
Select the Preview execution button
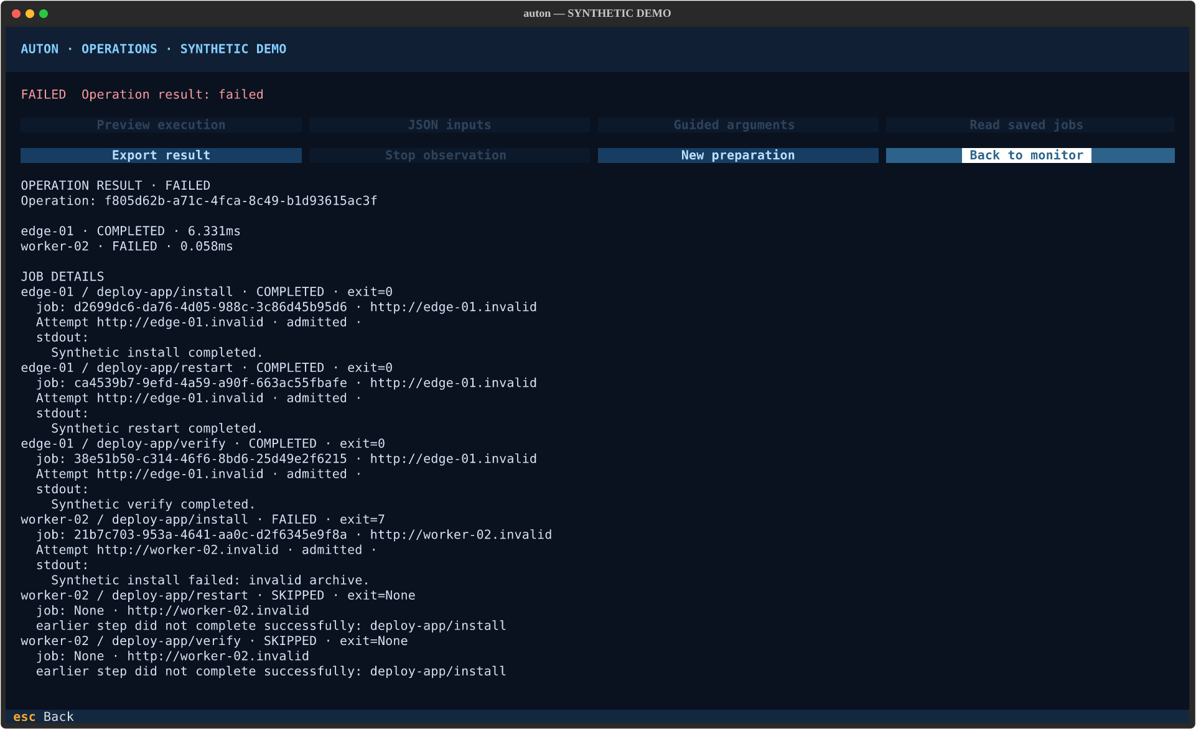point(161,125)
